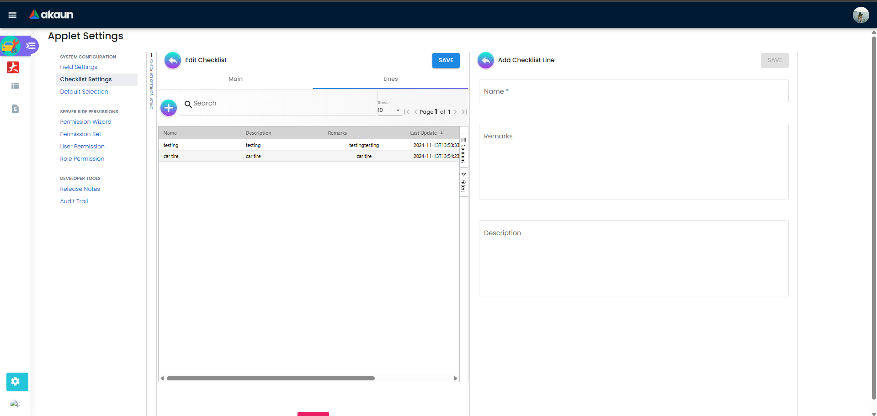Focus the Description text area
Viewport: 877px width, 416px height.
click(633, 258)
